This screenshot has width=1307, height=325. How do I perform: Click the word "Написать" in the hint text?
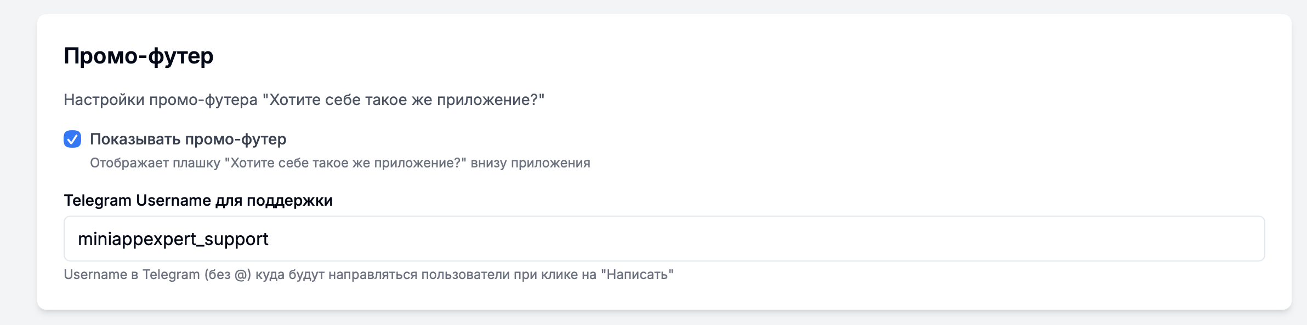[637, 274]
